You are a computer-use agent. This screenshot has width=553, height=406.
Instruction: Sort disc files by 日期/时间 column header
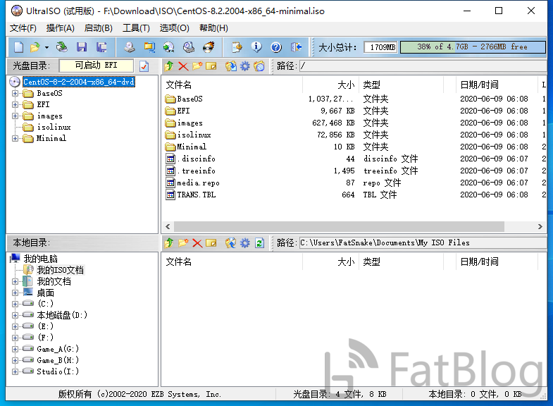(x=496, y=85)
